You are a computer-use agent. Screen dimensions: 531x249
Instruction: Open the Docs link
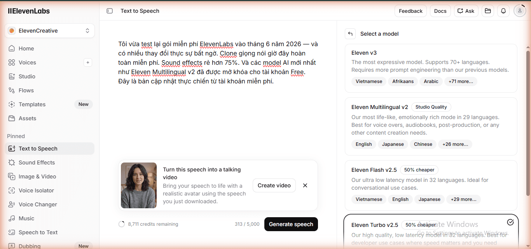[x=440, y=11]
